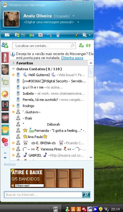Click the show menu icon
This screenshot has height=212, width=123.
click(85, 35)
